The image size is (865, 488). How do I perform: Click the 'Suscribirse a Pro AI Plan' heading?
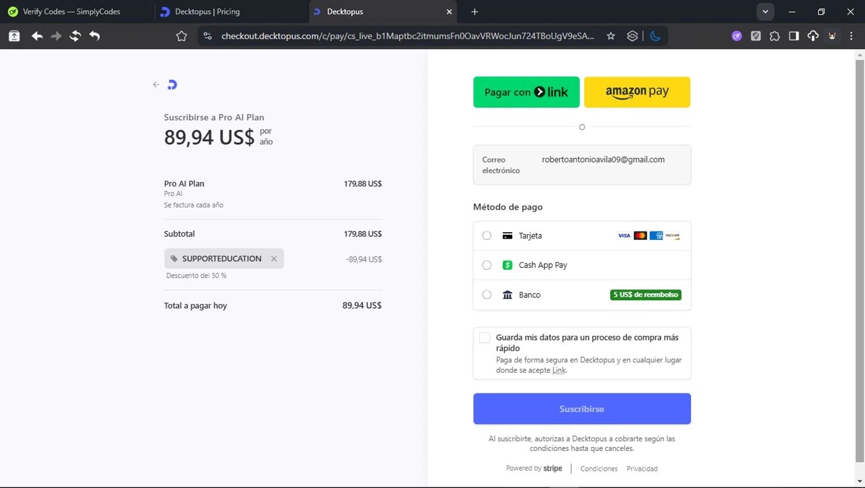pyautogui.click(x=214, y=118)
